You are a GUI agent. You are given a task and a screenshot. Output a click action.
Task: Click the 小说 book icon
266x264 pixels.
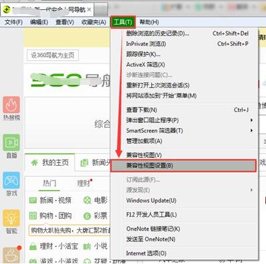click(x=87, y=247)
